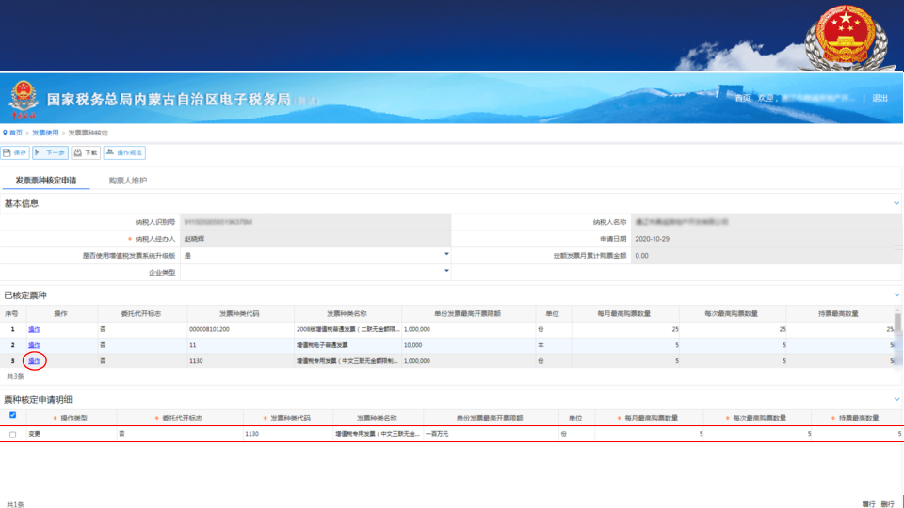Click the 10,000 limit cell in row 2
This screenshot has height=508, width=904.
[x=468, y=345]
